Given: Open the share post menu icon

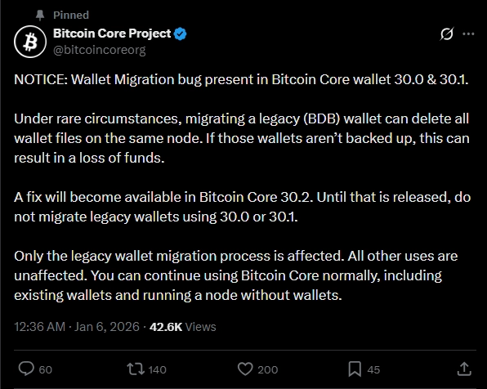Looking at the screenshot, I should click(x=464, y=369).
